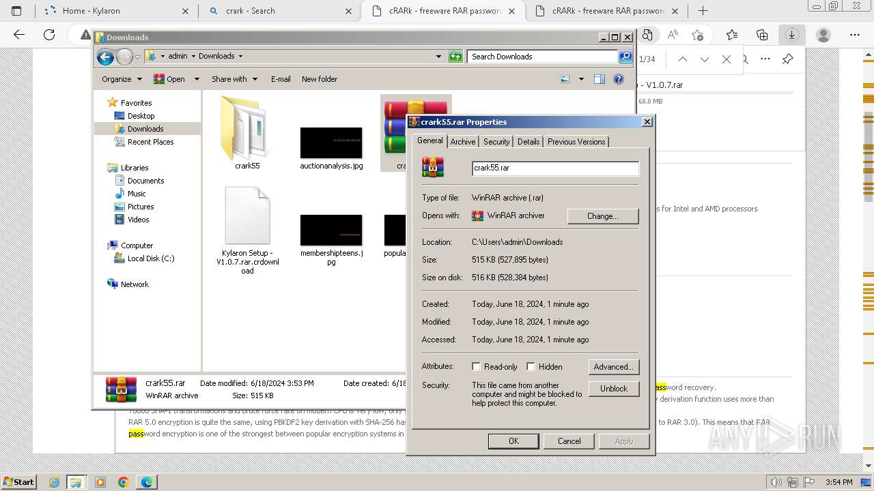Click Unblock button
The image size is (874, 491).
tap(614, 389)
